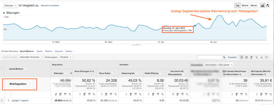The width and height of the screenshot is (274, 105).
Task: Open help icon next to Quelle/Medium header
Action: pos(26,69)
